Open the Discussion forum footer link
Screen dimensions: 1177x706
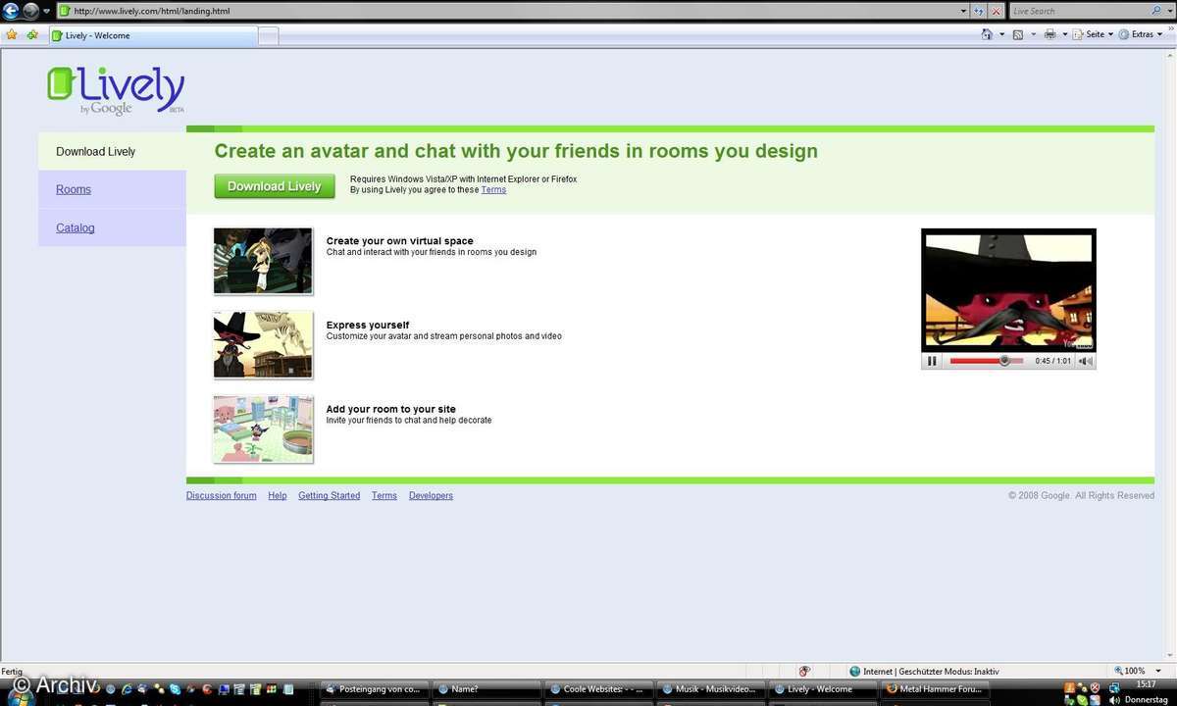222,495
